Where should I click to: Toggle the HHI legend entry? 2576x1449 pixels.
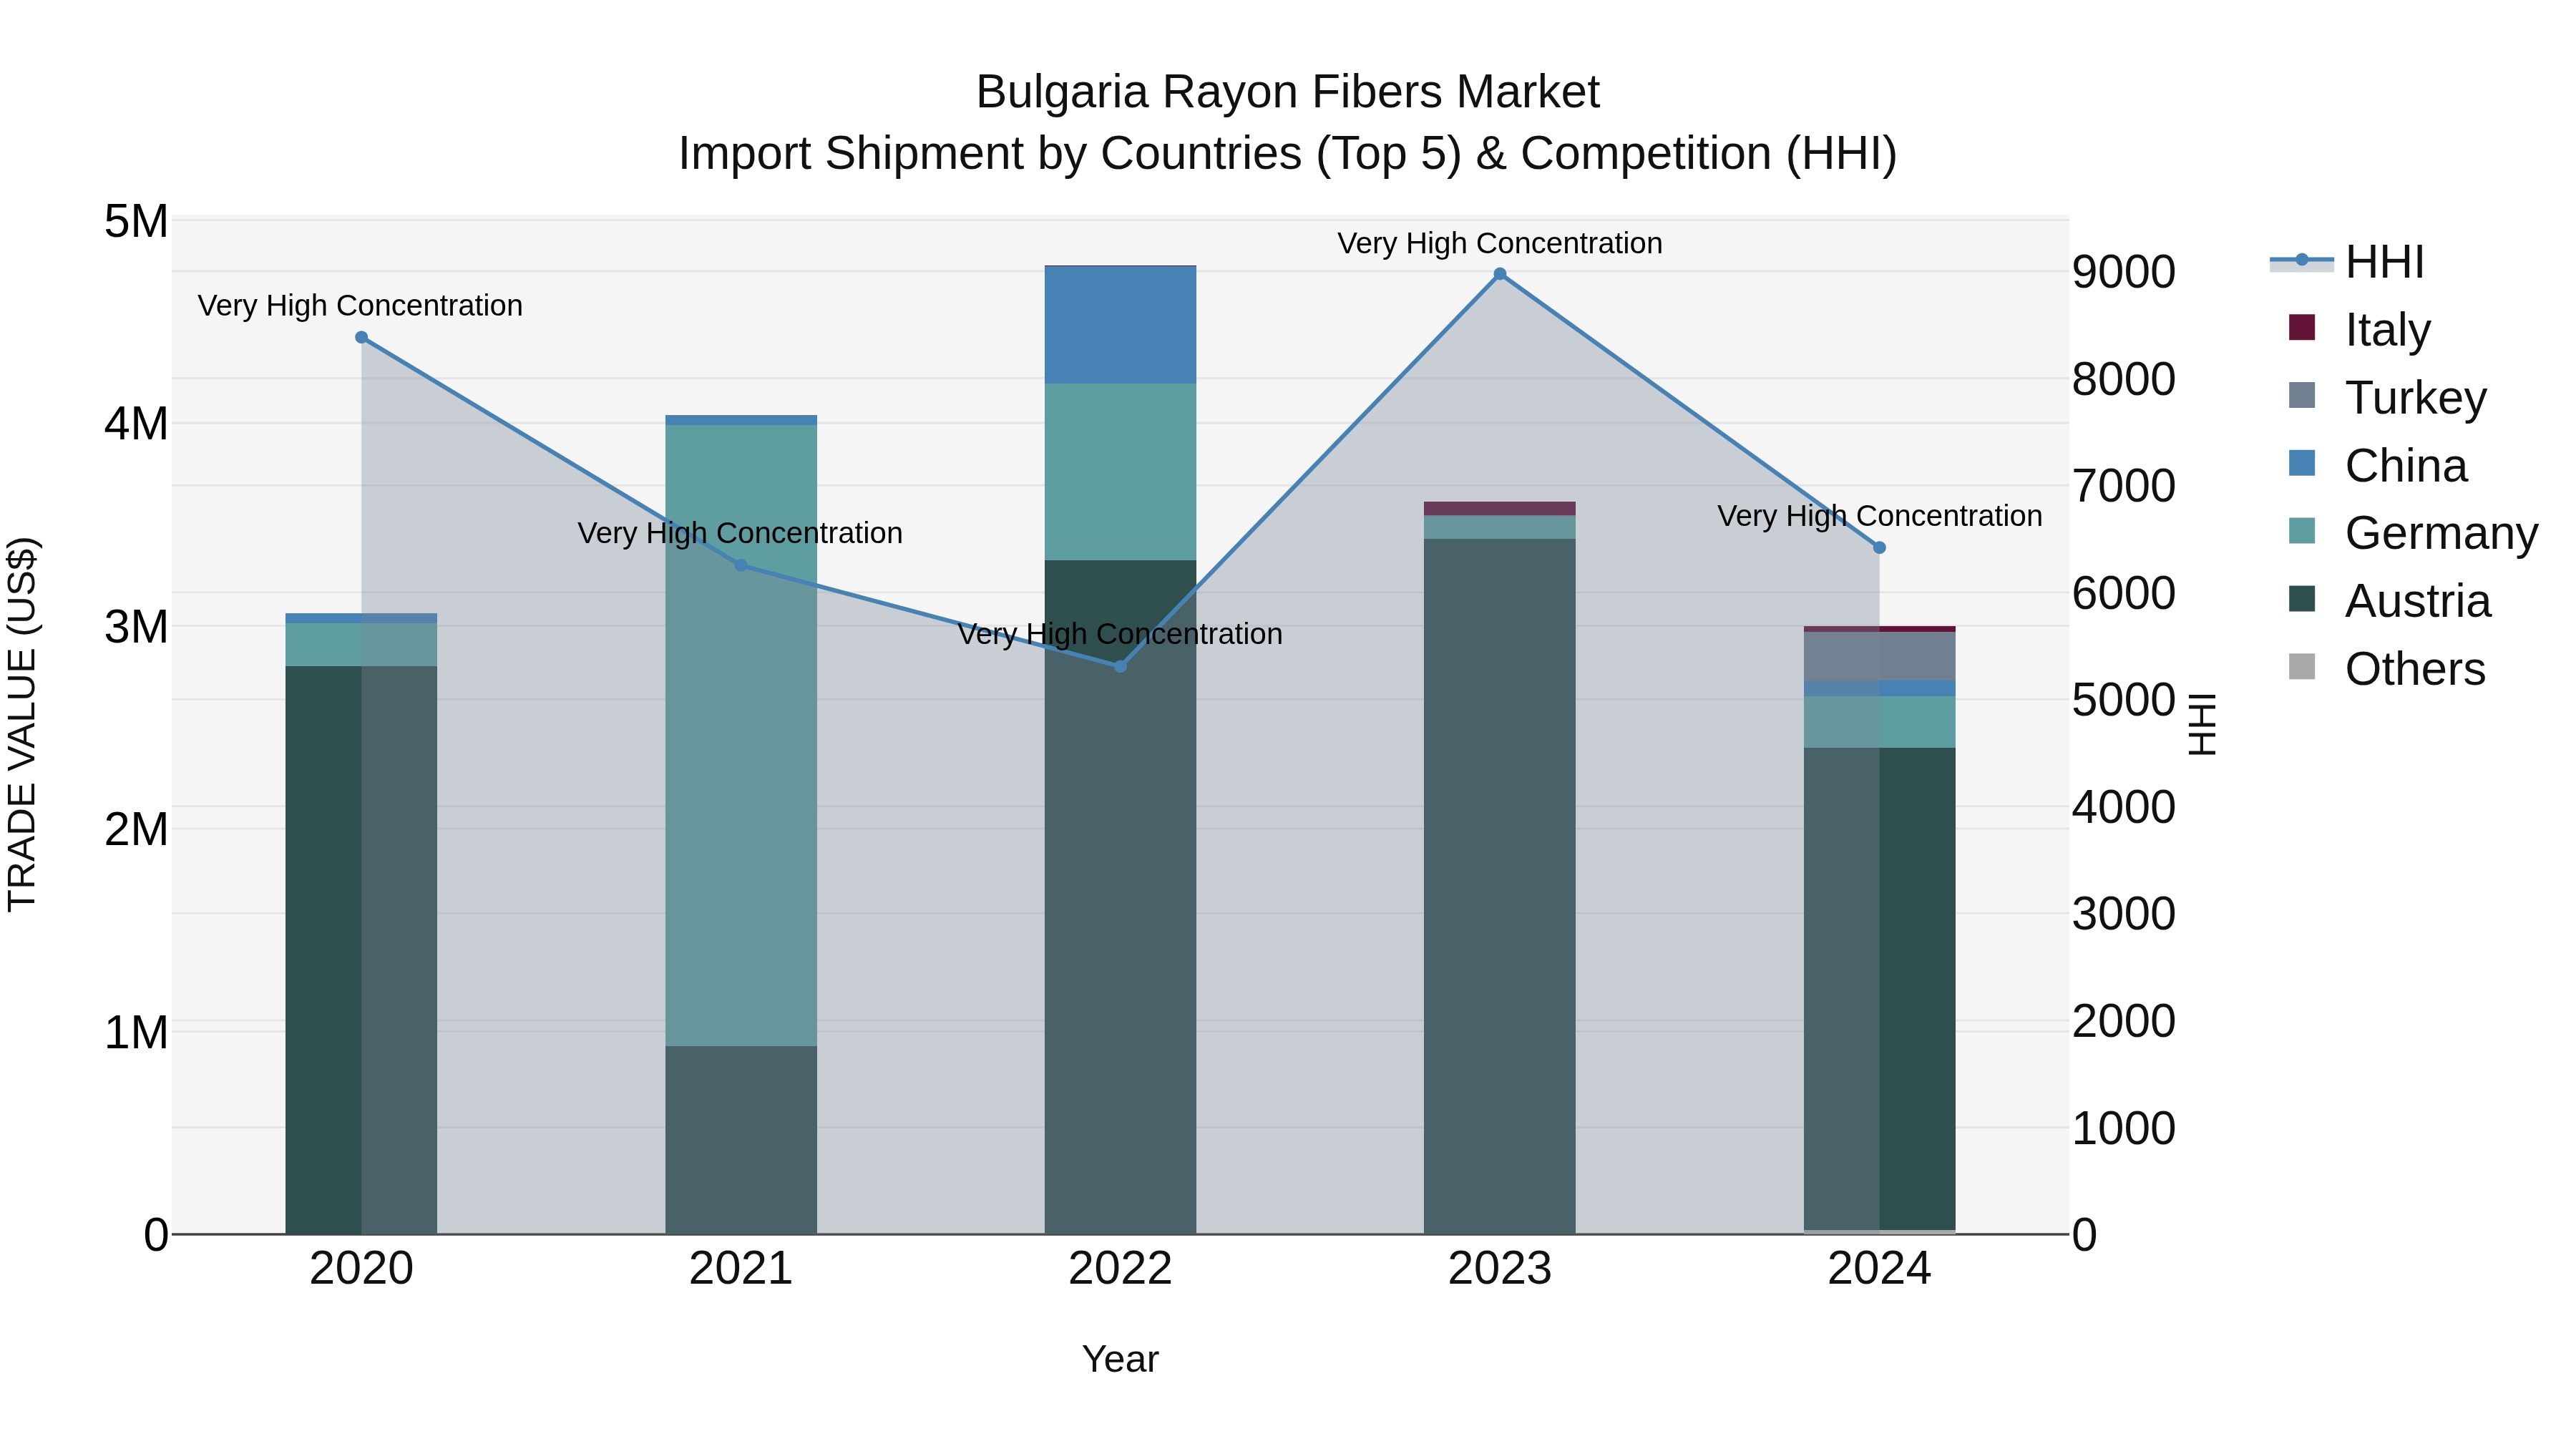[2348, 262]
